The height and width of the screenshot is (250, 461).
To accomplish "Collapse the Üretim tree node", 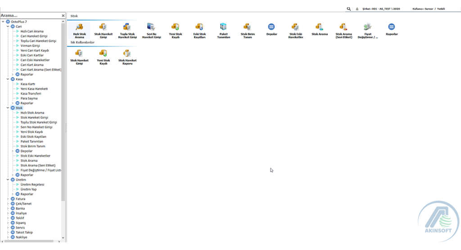I will coord(8,180).
